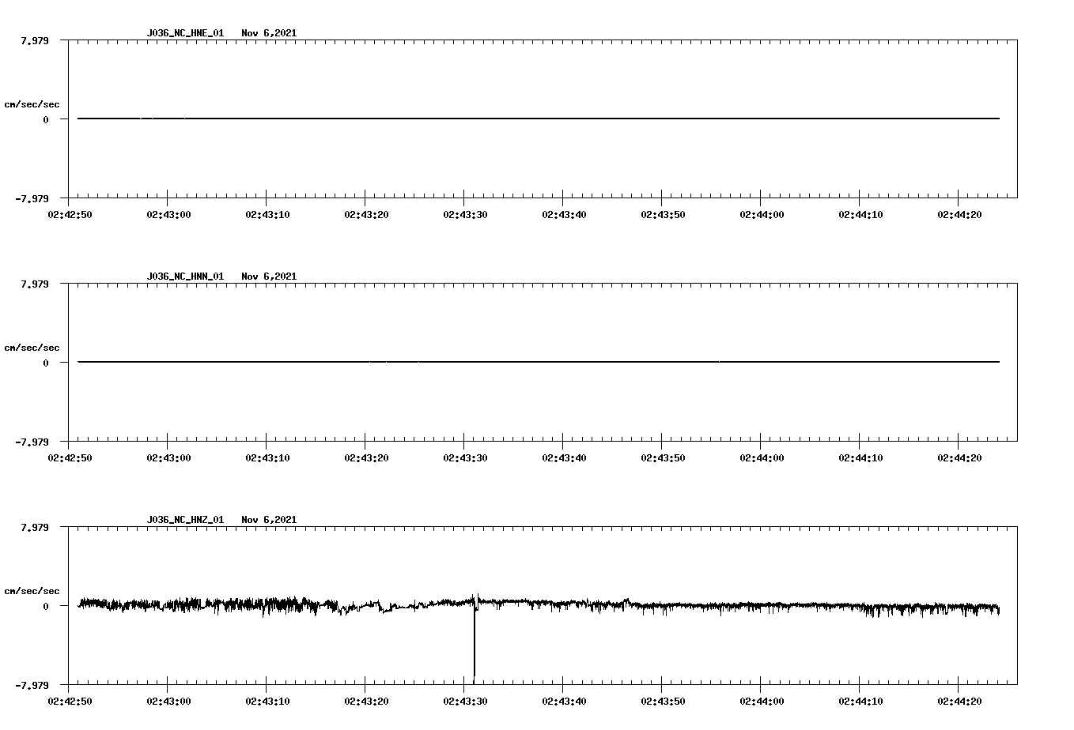This screenshot has height=730, width=1074.
Task: Choose the 02:44:10 time label below the HNZ plot
Action: tap(860, 701)
